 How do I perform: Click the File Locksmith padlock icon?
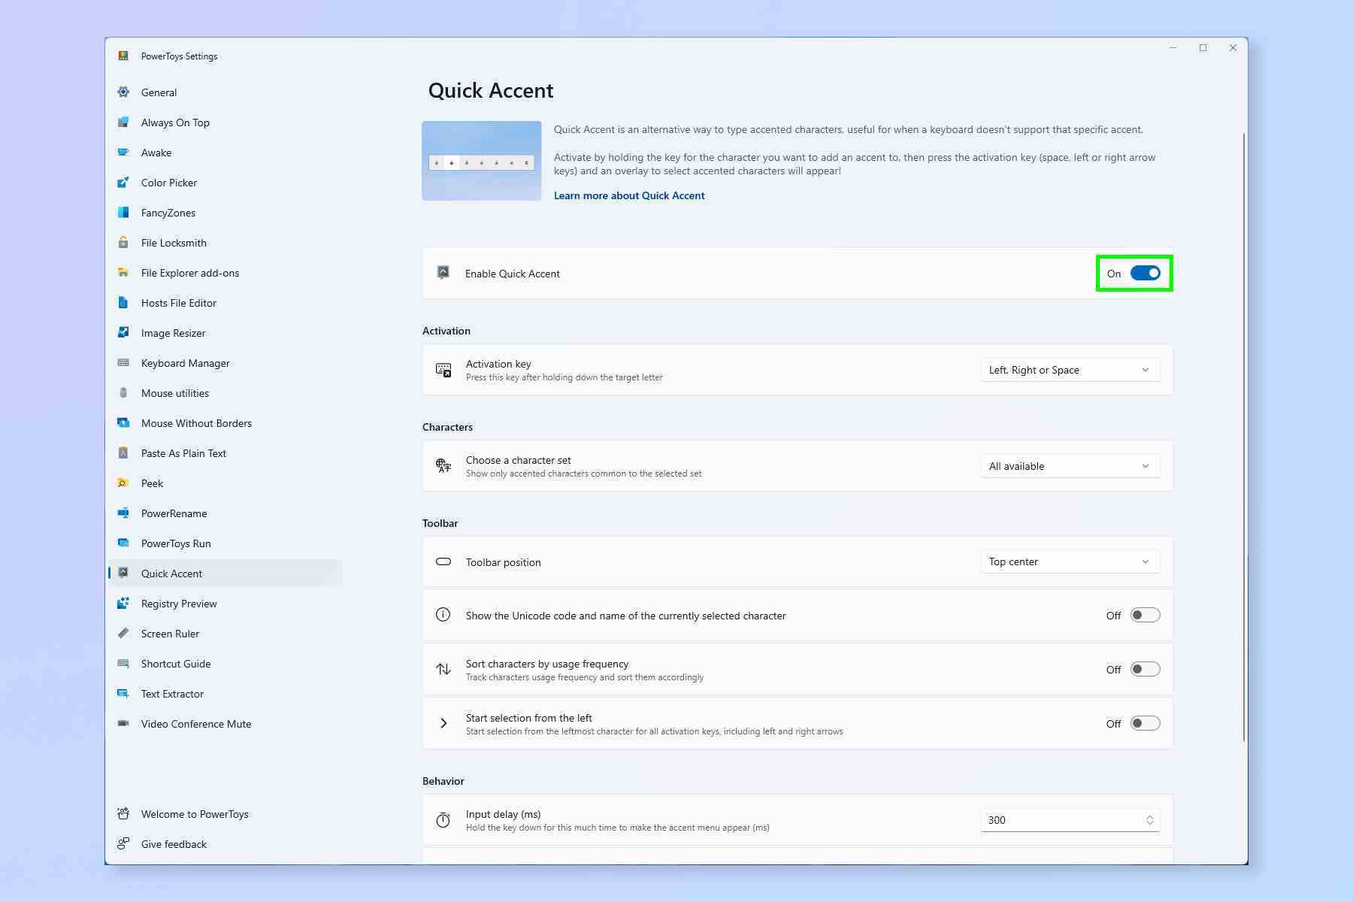click(x=123, y=242)
